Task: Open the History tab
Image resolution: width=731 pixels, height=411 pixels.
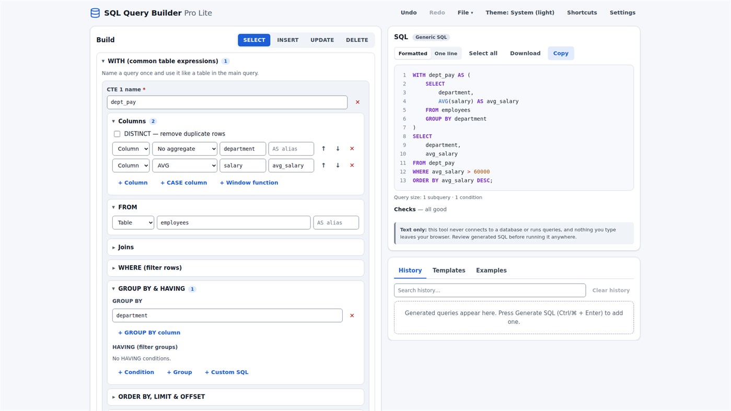Action: pyautogui.click(x=410, y=271)
